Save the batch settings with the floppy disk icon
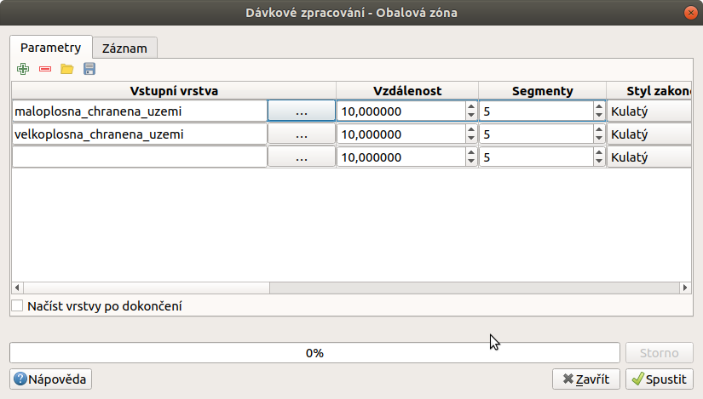 (x=89, y=69)
